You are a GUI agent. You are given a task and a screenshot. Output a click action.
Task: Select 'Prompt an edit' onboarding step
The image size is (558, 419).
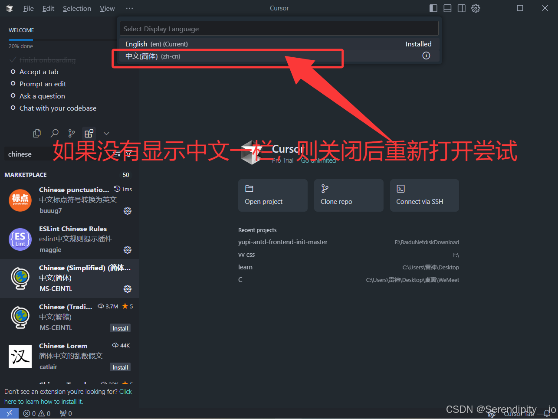(43, 84)
